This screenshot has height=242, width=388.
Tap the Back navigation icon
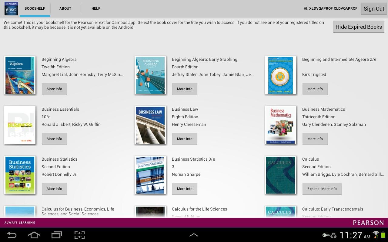click(x=12, y=235)
